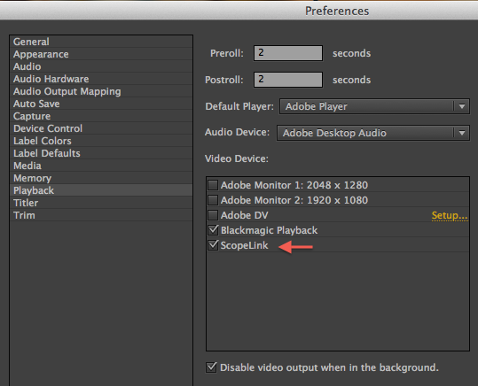478x386 pixels.
Task: Select the Audio category
Action: (101, 66)
